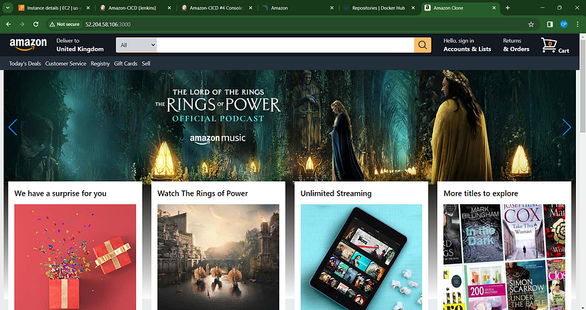This screenshot has width=586, height=310.
Task: Open a new browser tab
Action: tap(507, 8)
